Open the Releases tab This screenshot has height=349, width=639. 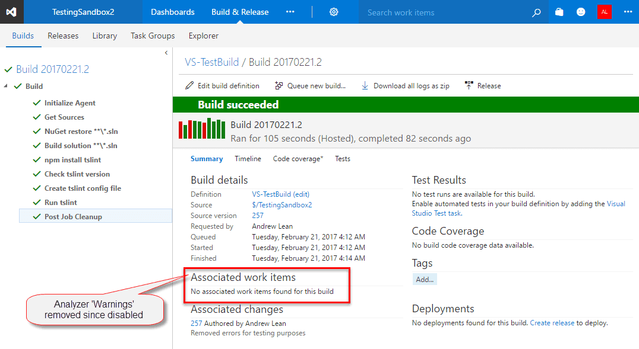pyautogui.click(x=63, y=36)
